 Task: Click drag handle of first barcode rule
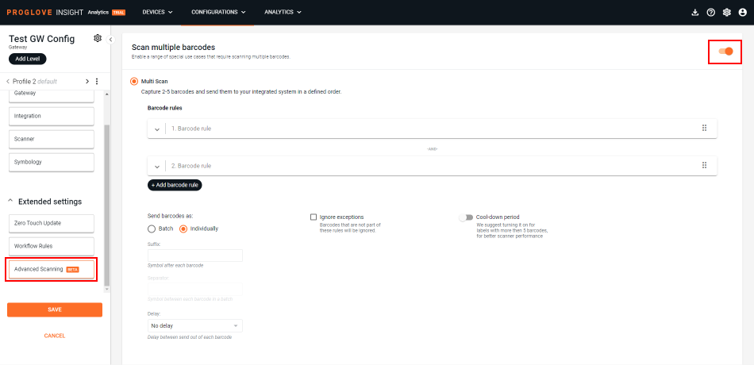(704, 129)
